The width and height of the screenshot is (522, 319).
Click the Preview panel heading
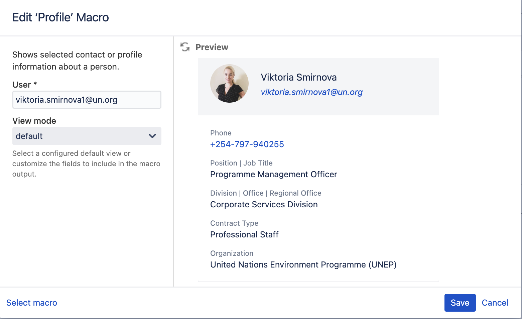click(x=212, y=47)
